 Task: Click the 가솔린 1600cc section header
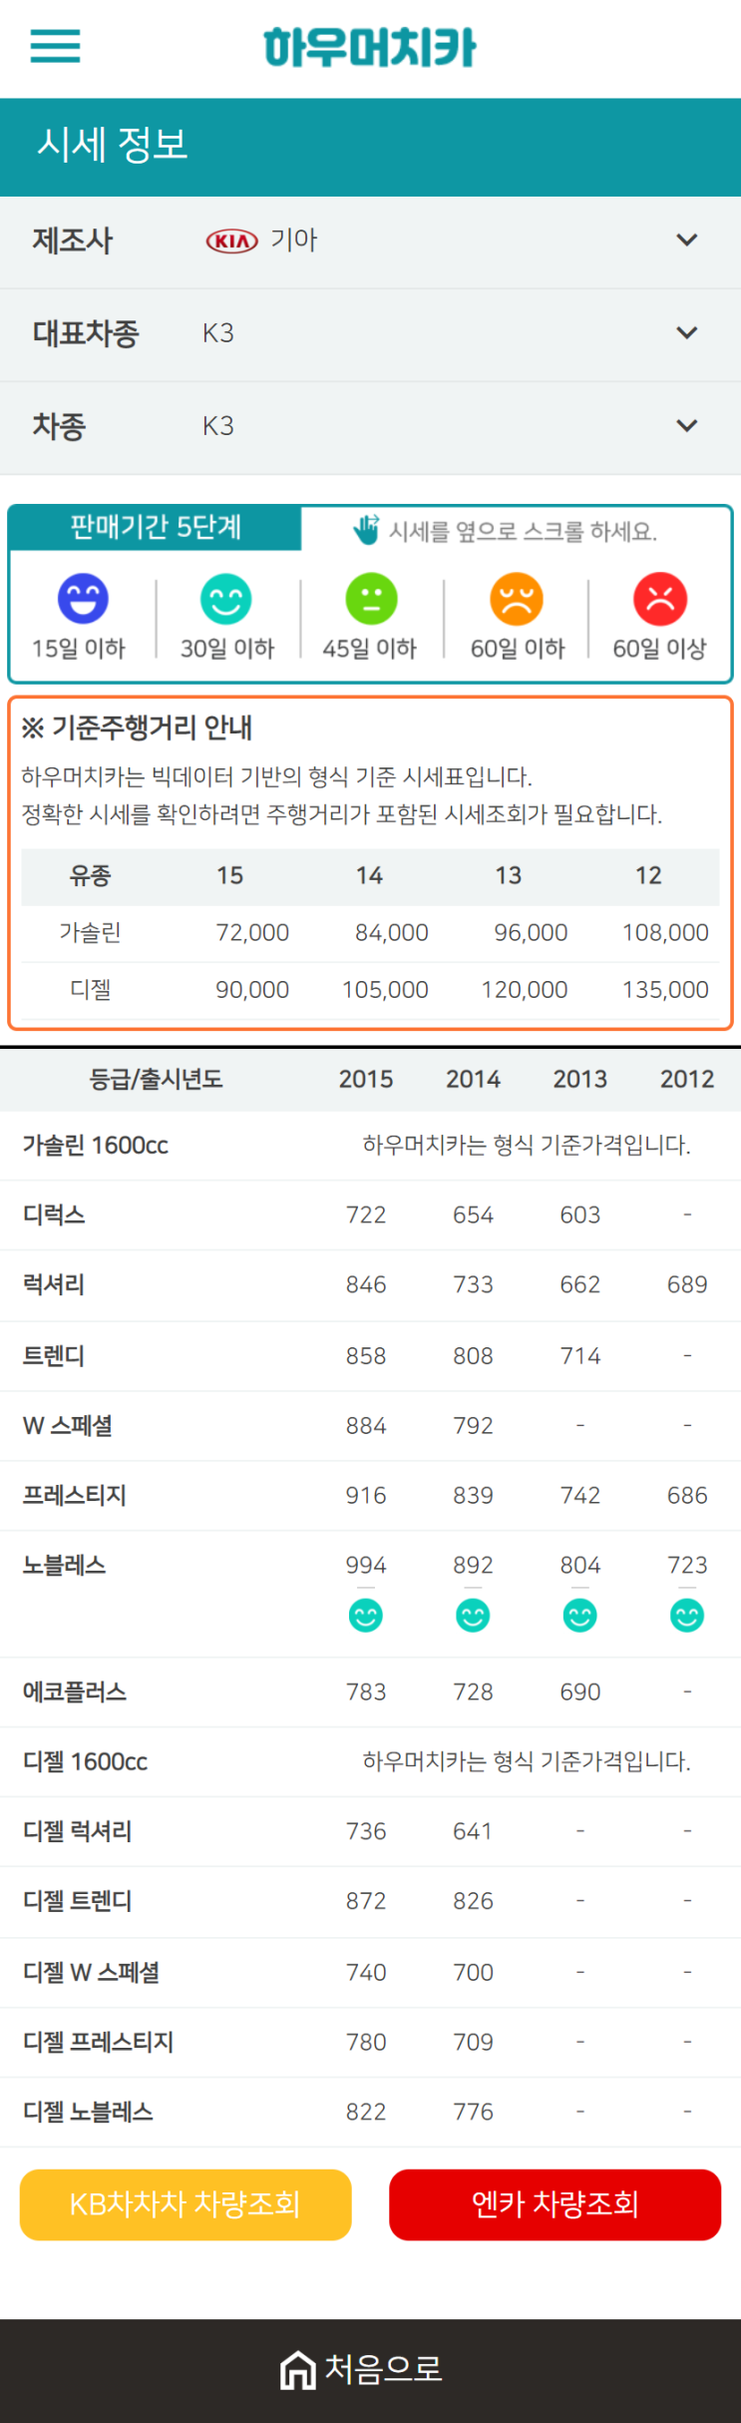pyautogui.click(x=96, y=1146)
